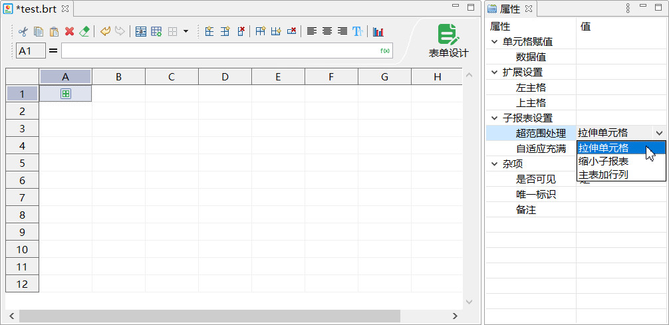669x325 pixels.
Task: Click the scissors Cut icon
Action: tap(23, 31)
